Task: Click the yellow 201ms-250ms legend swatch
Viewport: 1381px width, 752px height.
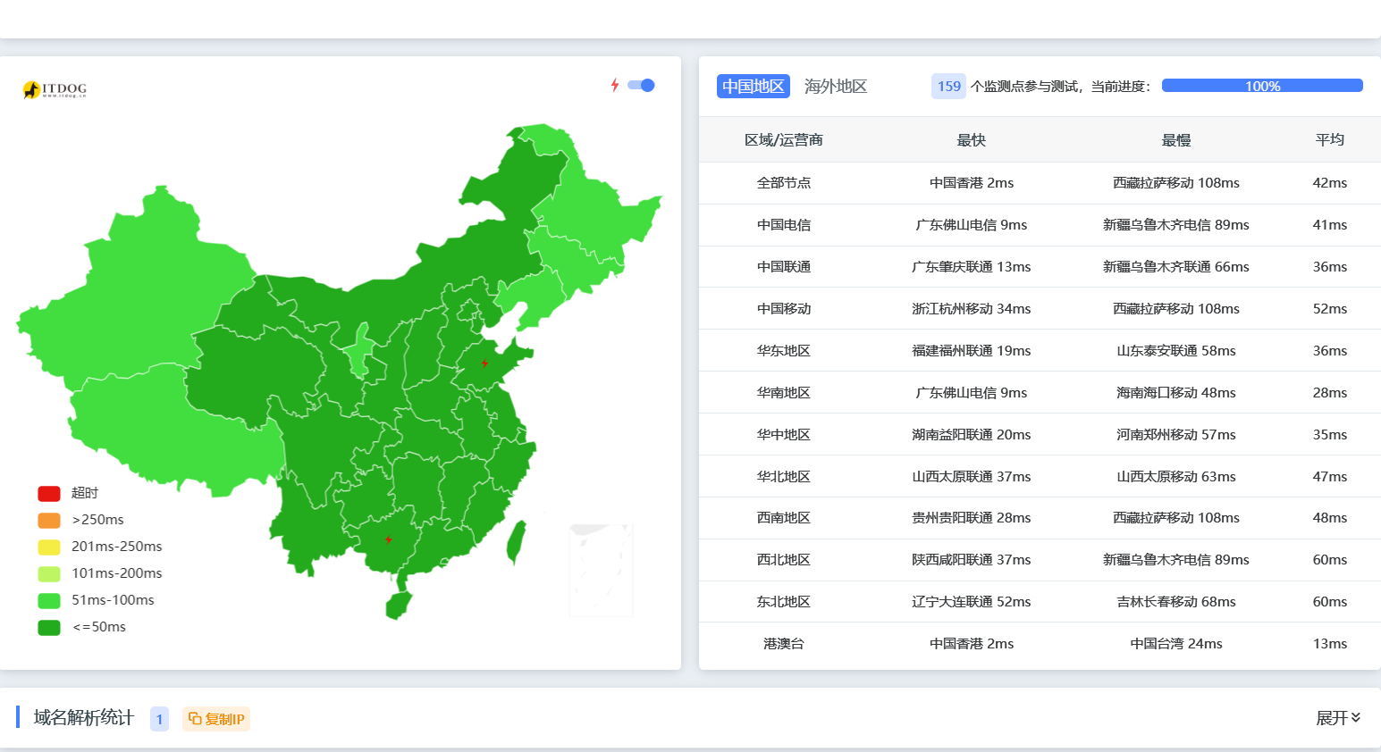Action: coord(49,547)
